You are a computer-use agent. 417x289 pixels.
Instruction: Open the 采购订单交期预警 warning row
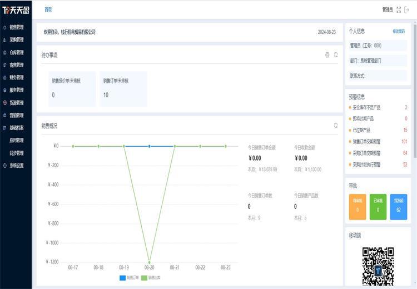(378, 153)
